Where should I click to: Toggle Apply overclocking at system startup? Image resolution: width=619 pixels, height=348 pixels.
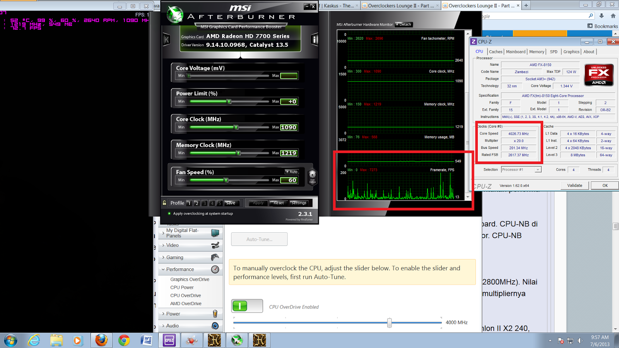169,213
